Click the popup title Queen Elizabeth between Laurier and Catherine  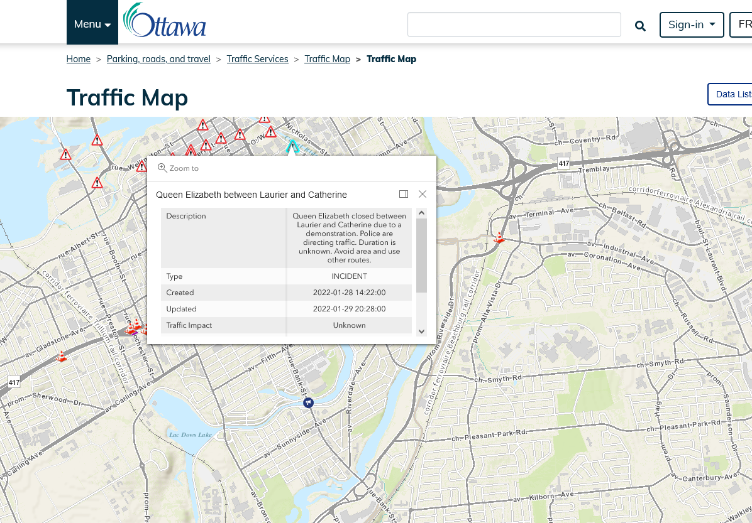(252, 195)
